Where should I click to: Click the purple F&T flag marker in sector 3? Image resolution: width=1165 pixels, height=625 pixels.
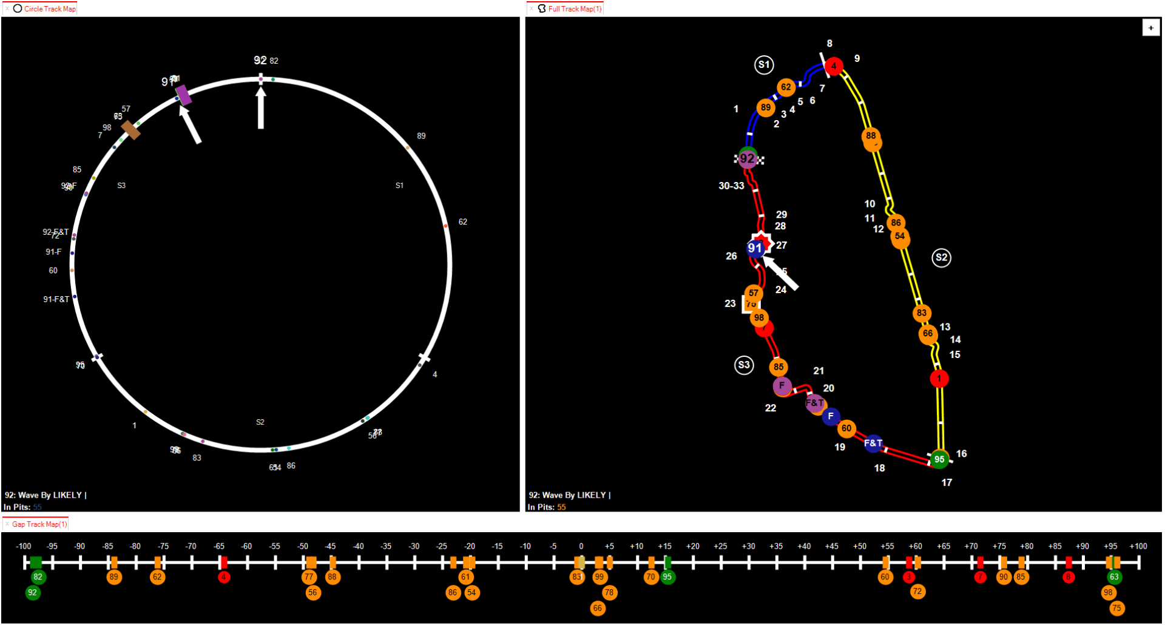815,402
